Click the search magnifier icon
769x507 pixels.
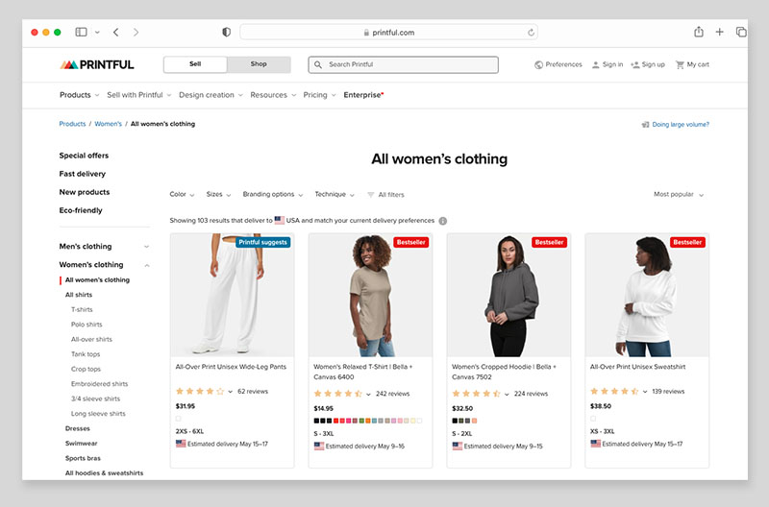[318, 64]
